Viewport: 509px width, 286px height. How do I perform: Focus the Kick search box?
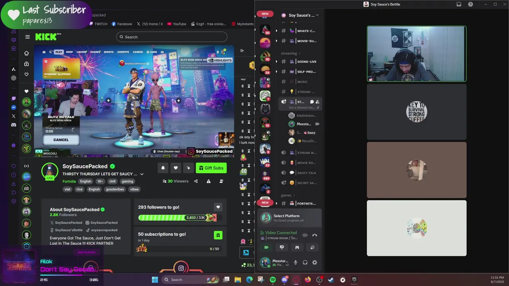pos(172,37)
